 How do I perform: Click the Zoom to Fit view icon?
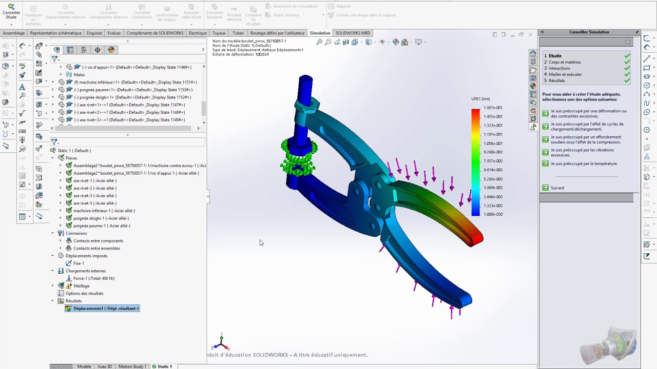tap(319, 42)
